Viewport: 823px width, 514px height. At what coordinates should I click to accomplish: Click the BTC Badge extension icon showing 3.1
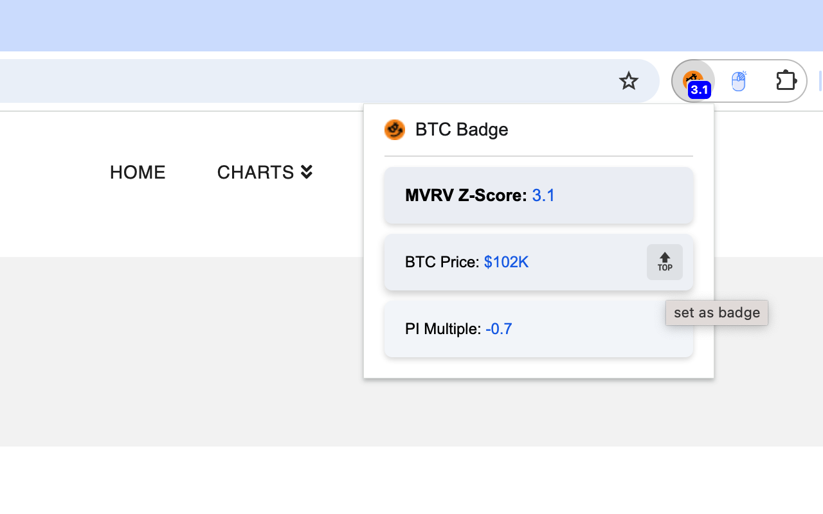pyautogui.click(x=693, y=81)
